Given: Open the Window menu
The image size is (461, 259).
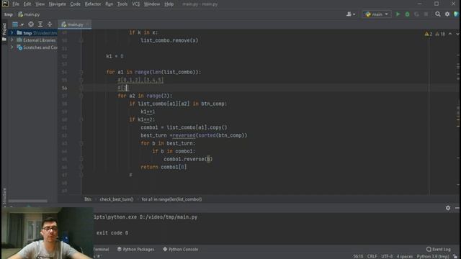Looking at the screenshot, I should [x=152, y=4].
